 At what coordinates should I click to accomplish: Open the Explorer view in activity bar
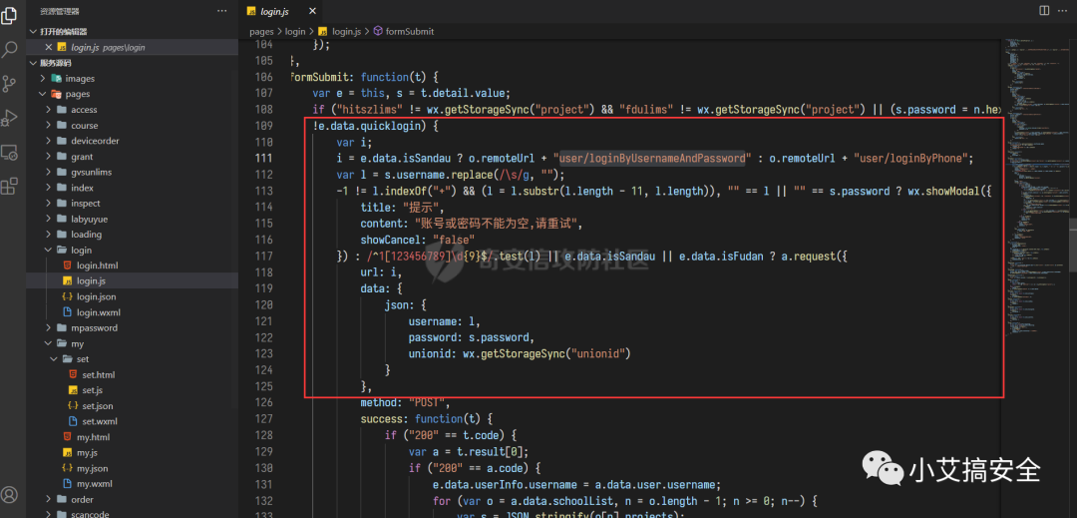click(x=10, y=14)
